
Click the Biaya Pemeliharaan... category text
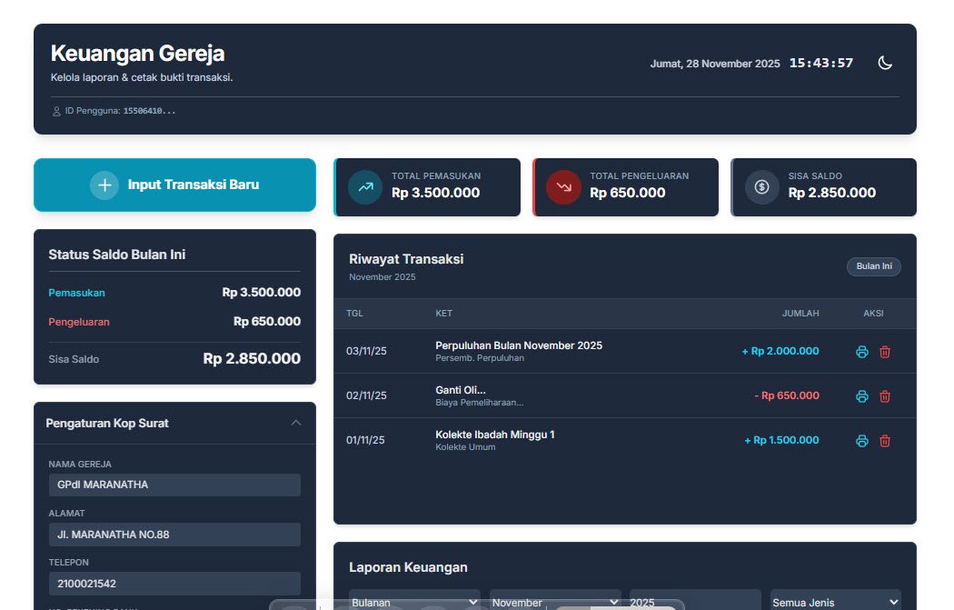(x=480, y=403)
